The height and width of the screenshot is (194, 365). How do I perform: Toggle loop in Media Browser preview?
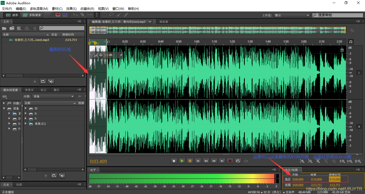pos(54,176)
